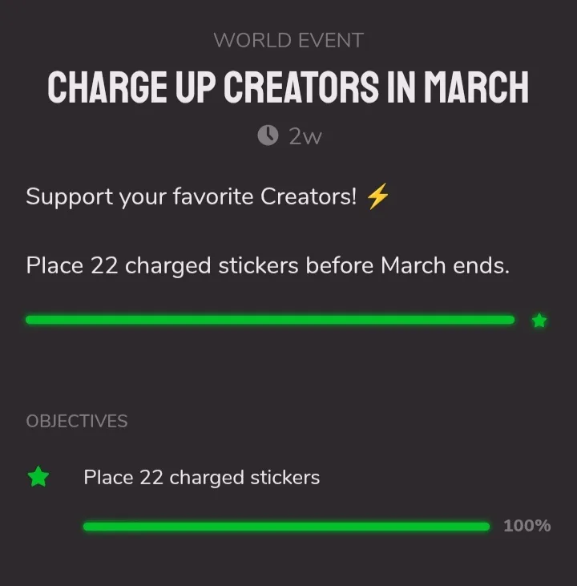Click the number 22 in the objective row
Screen dimensions: 577x586
click(151, 478)
